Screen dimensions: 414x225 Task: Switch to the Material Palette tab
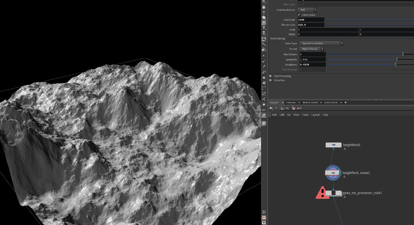(x=310, y=102)
